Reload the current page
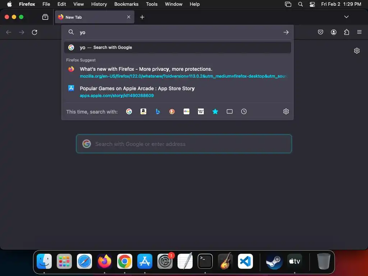Viewport: 368px width, 276px height. [x=34, y=32]
